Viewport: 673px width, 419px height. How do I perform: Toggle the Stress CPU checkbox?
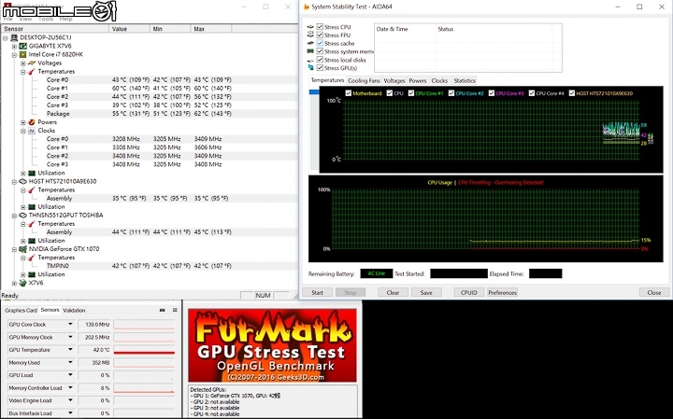pos(320,26)
